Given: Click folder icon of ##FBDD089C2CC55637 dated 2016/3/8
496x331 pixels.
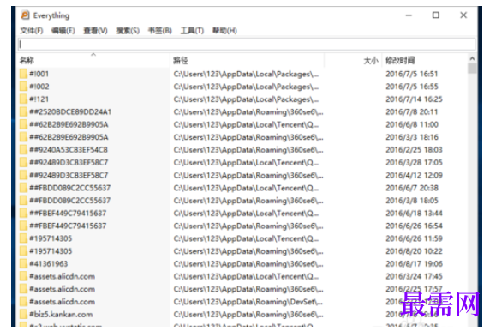Looking at the screenshot, I should pos(23,201).
